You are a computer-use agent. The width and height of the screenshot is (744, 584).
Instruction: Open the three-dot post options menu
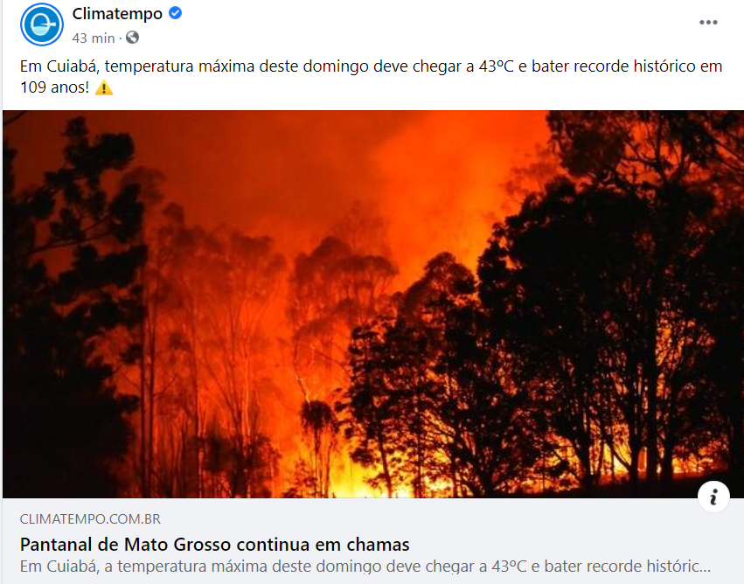[x=708, y=23]
